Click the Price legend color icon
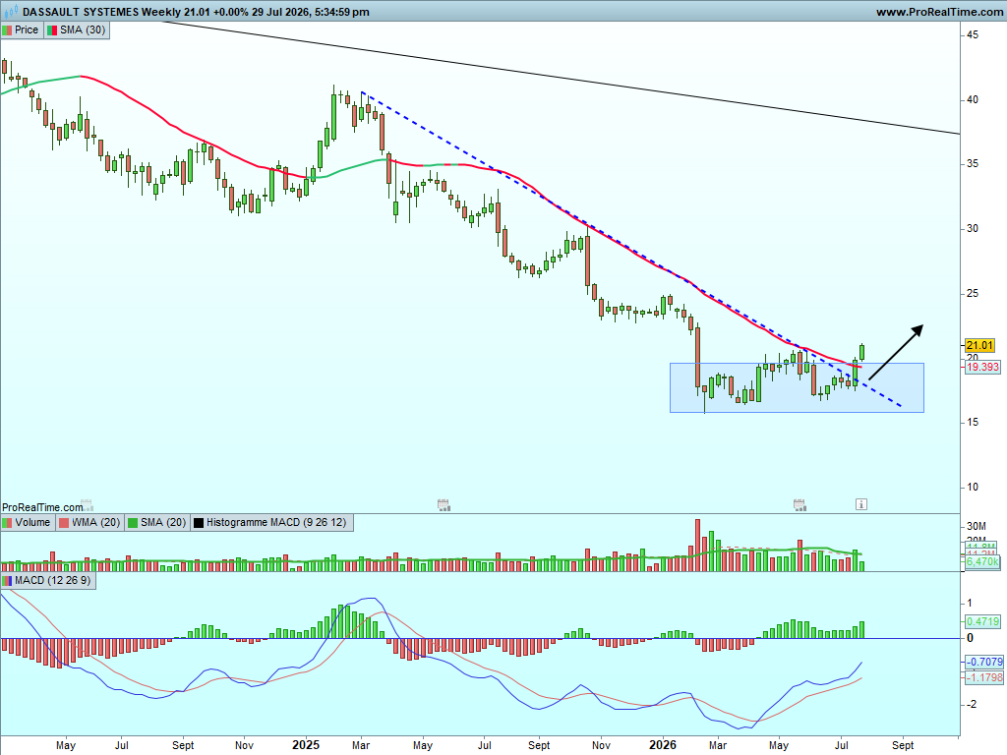This screenshot has height=755, width=1007. point(7,30)
